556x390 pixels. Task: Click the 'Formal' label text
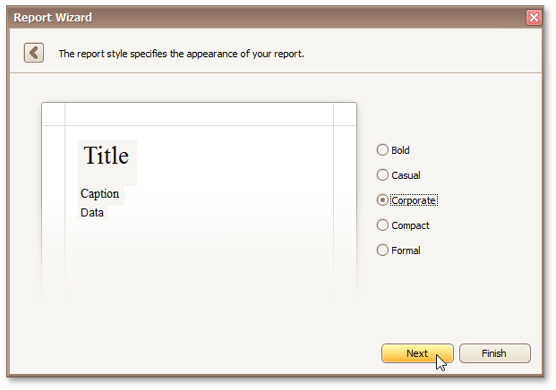click(x=406, y=250)
